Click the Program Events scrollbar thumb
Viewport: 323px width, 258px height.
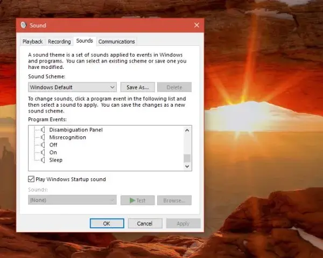(187, 158)
